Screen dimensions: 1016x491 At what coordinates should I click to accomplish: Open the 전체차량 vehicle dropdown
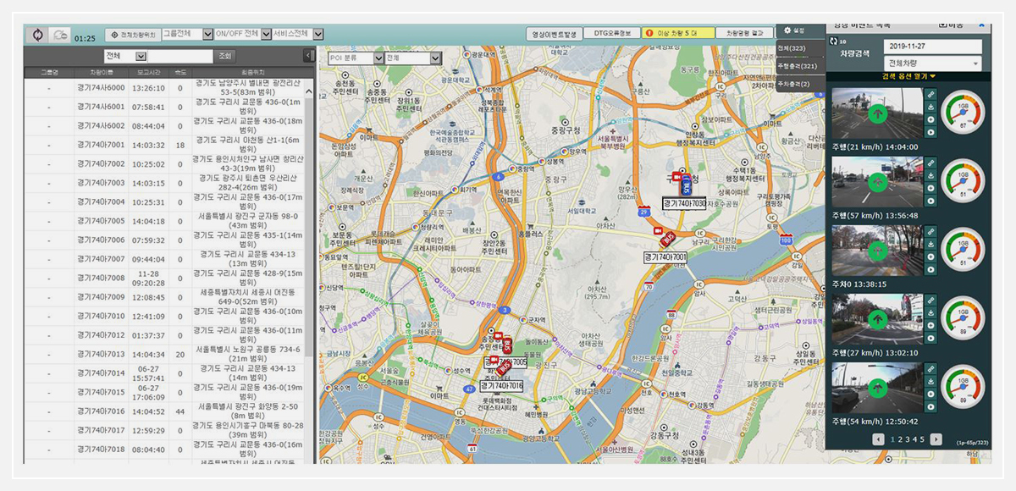[x=932, y=63]
